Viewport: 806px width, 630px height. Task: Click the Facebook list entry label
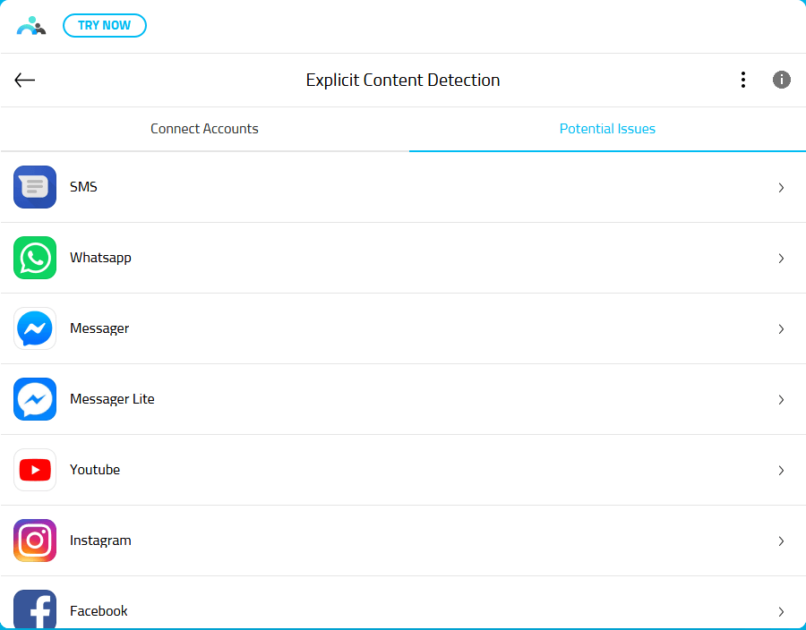point(99,611)
